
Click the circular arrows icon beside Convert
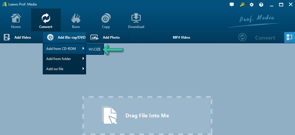(242, 37)
